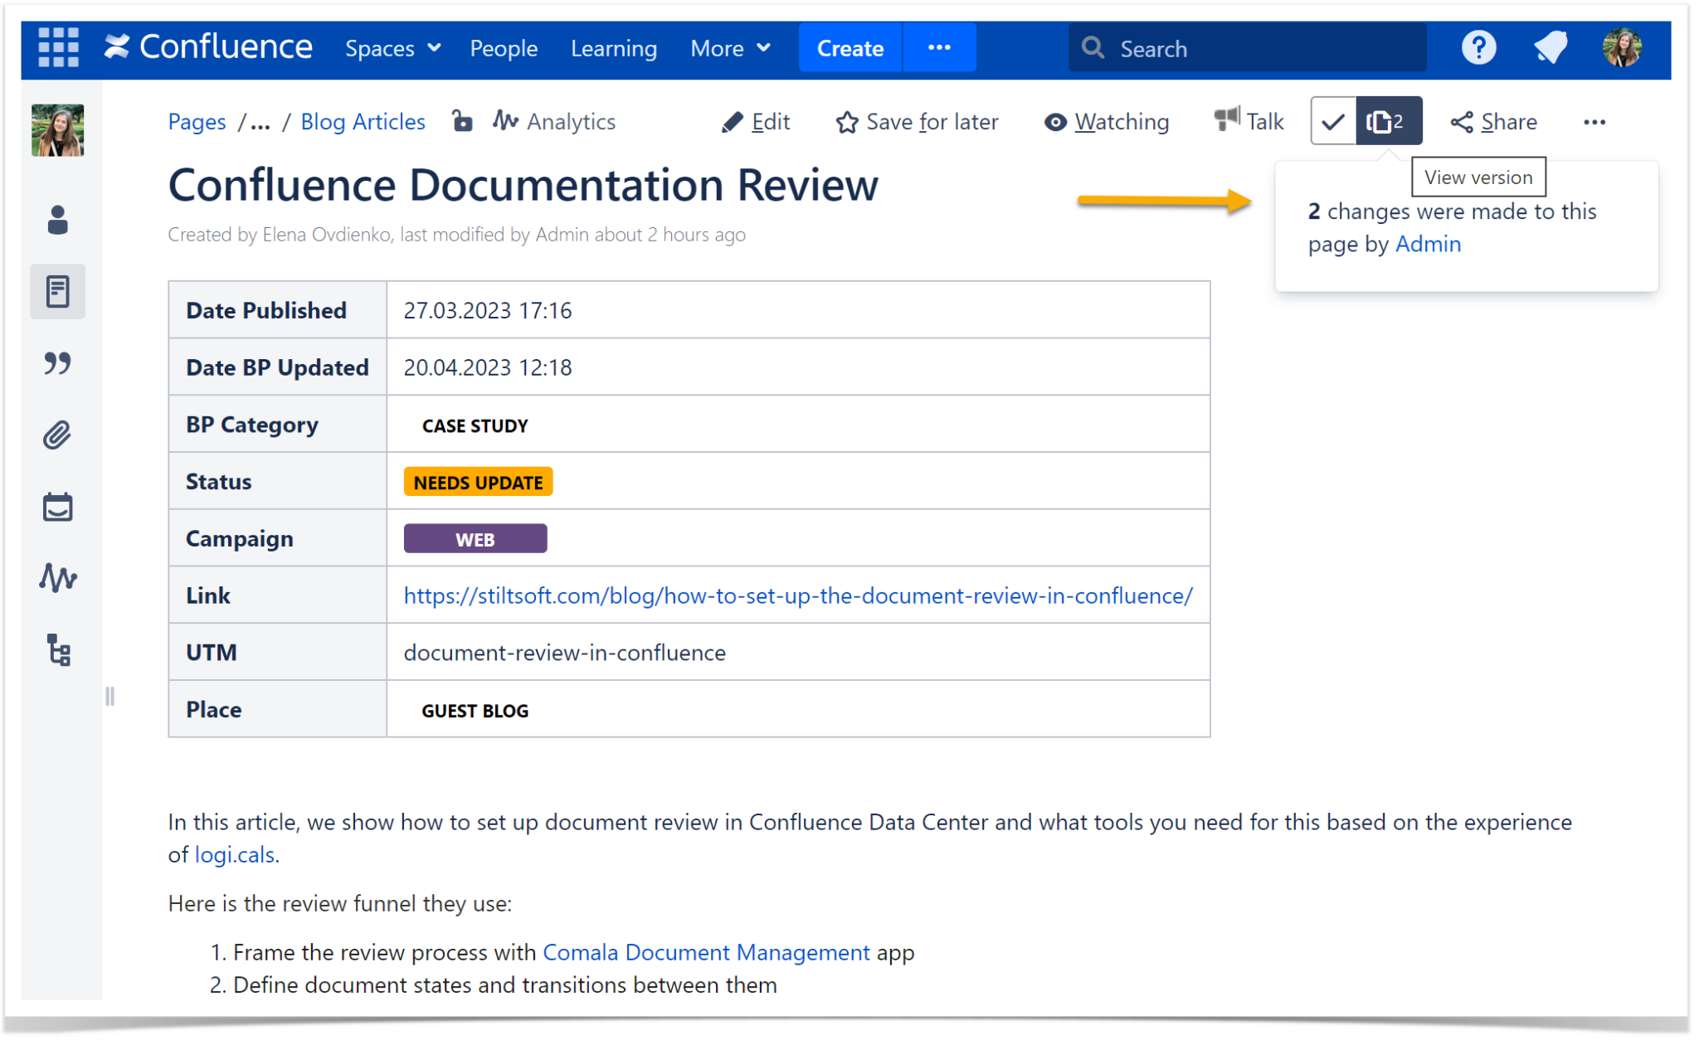Open the Atlassian app switcher grid
Viewport: 1699px width, 1040px height.
click(x=58, y=47)
